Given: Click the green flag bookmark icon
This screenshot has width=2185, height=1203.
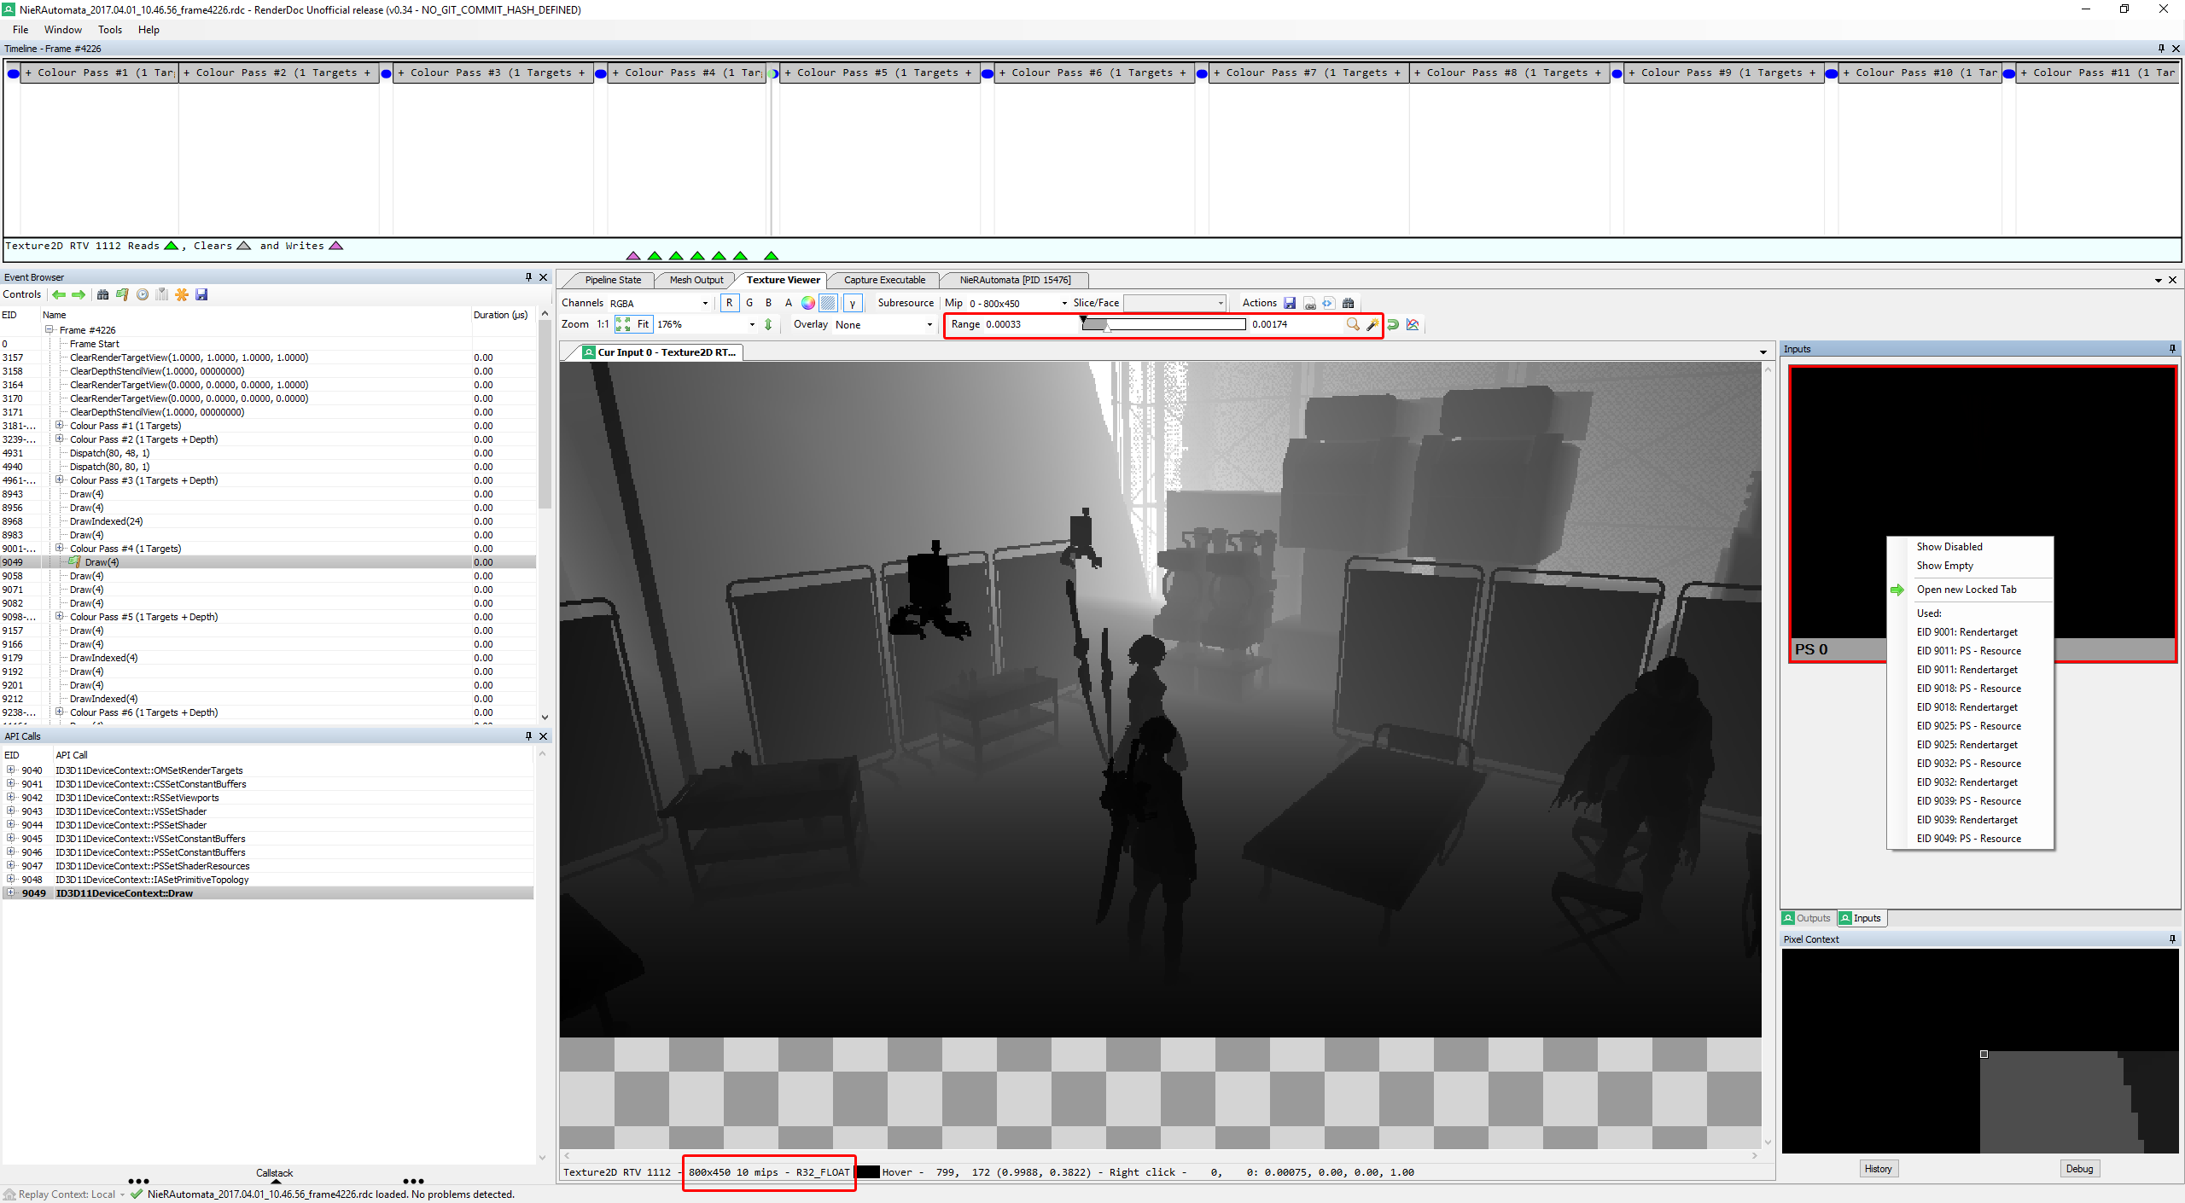Looking at the screenshot, I should 122,294.
